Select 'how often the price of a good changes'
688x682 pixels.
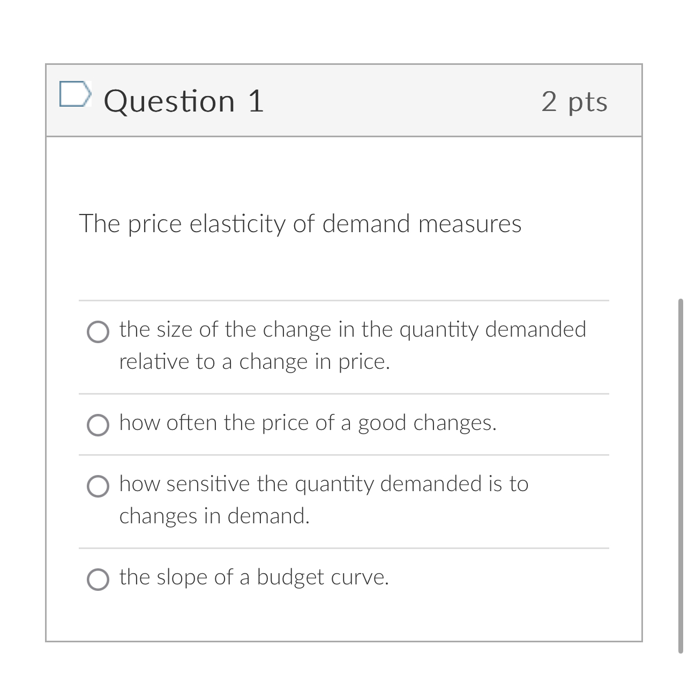98,425
